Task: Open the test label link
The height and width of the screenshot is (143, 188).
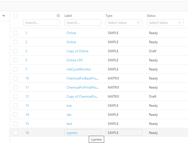Action: point(69,124)
